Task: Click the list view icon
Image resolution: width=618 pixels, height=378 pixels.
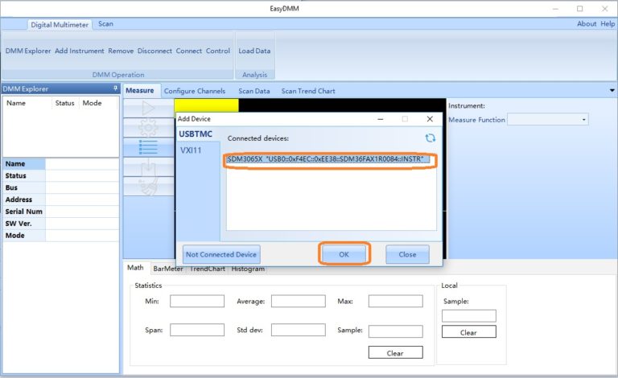Action: click(x=148, y=148)
